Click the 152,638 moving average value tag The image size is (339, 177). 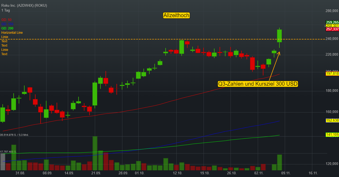[x=332, y=120]
